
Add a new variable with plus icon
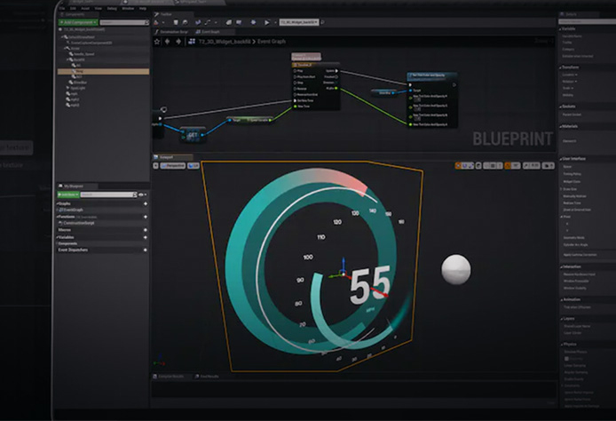(x=146, y=236)
